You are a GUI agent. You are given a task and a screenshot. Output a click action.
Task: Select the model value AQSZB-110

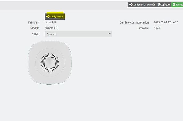pyautogui.click(x=51, y=28)
